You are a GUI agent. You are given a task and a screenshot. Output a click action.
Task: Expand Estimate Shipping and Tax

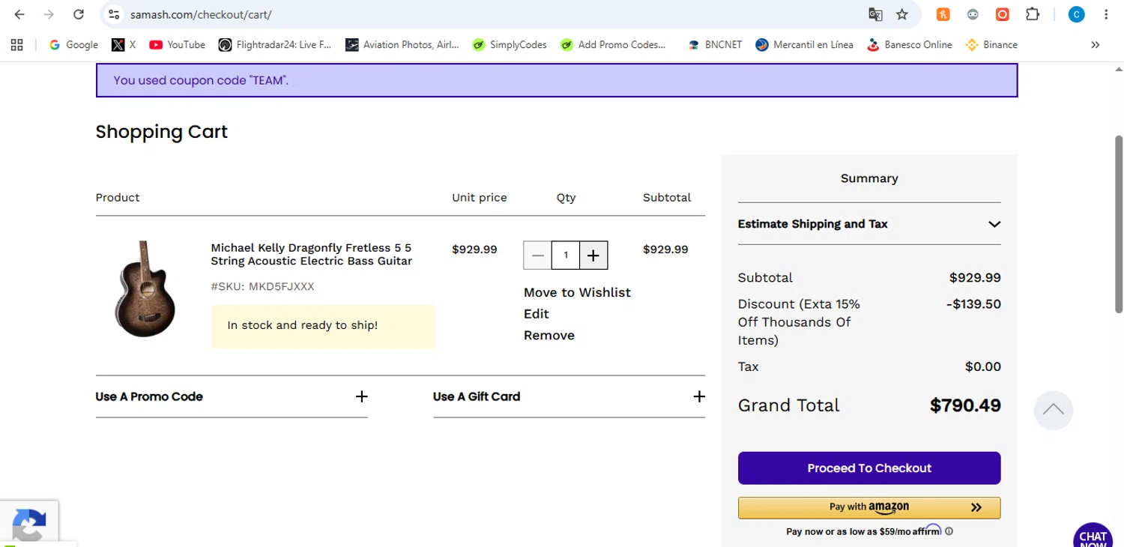click(869, 224)
